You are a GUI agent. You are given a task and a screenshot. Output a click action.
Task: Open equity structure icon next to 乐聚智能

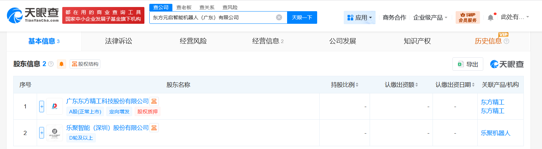(x=154, y=128)
